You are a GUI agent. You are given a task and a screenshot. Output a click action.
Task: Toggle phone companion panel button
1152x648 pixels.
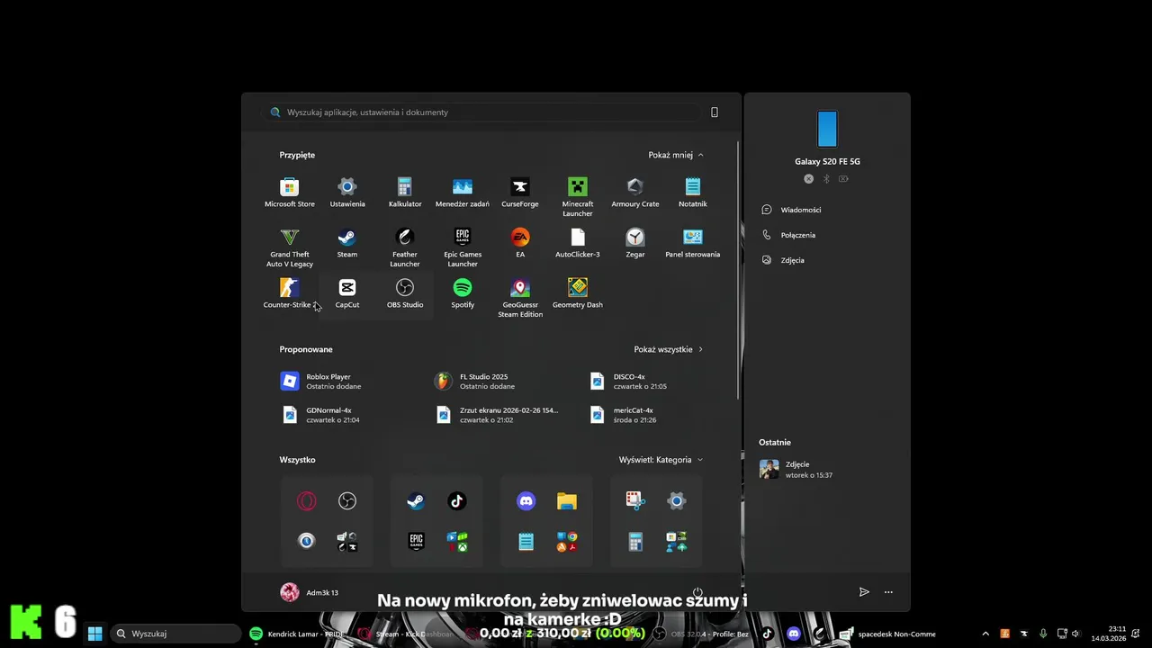(715, 112)
